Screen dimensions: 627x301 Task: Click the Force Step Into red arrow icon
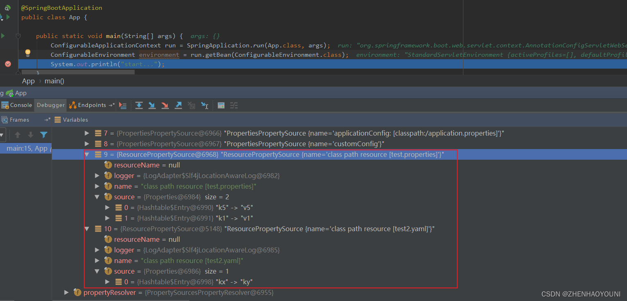(x=165, y=105)
